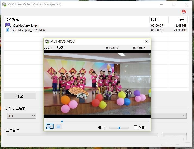Image resolution: width=194 pixels, height=149 pixels.
Task: Click the X2X Merger app icon in title bar
Action: click(4, 4)
